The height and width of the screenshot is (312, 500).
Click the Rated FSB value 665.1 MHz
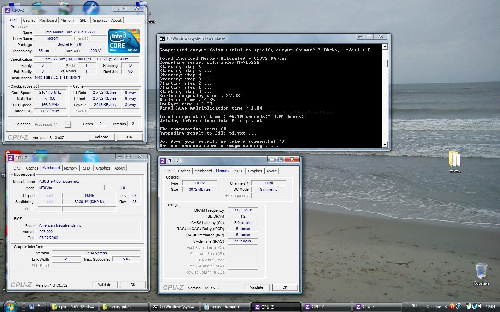(x=50, y=111)
